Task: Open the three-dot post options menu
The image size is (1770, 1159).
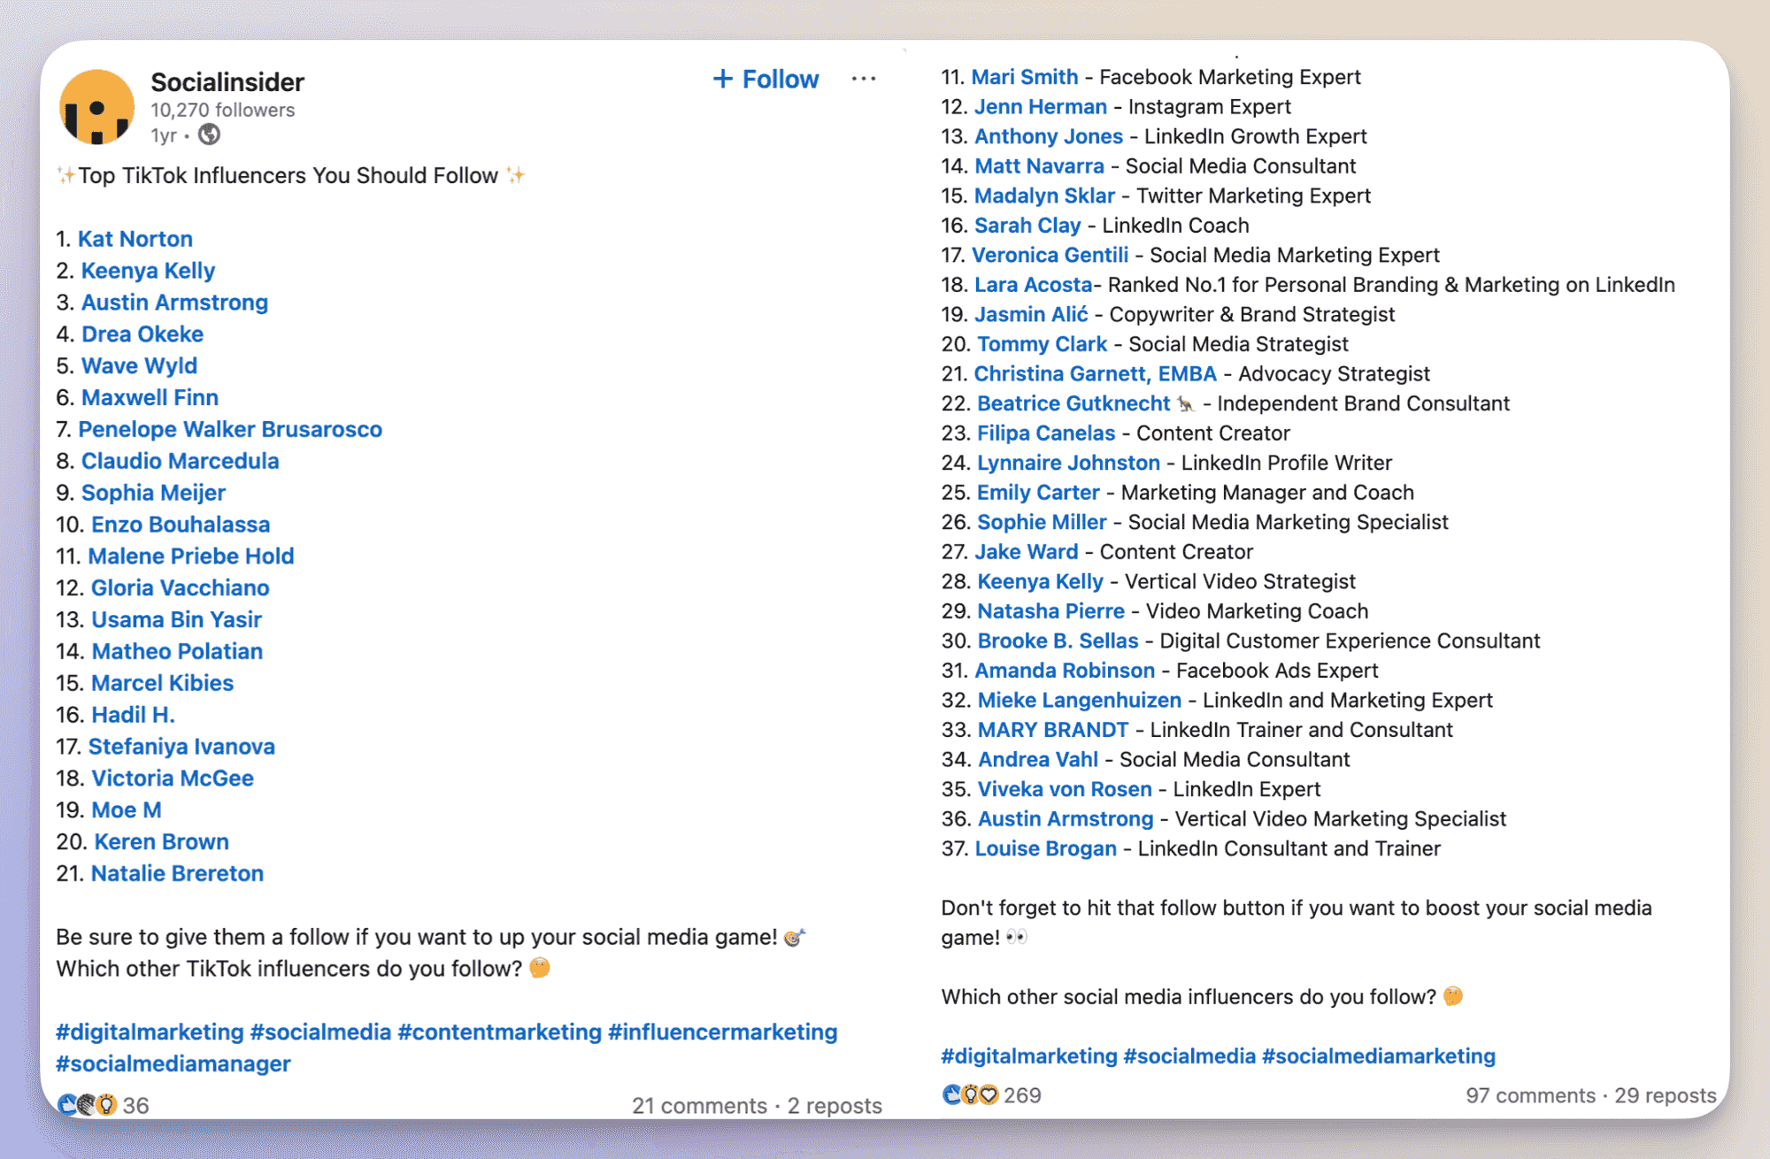Action: coord(864,79)
